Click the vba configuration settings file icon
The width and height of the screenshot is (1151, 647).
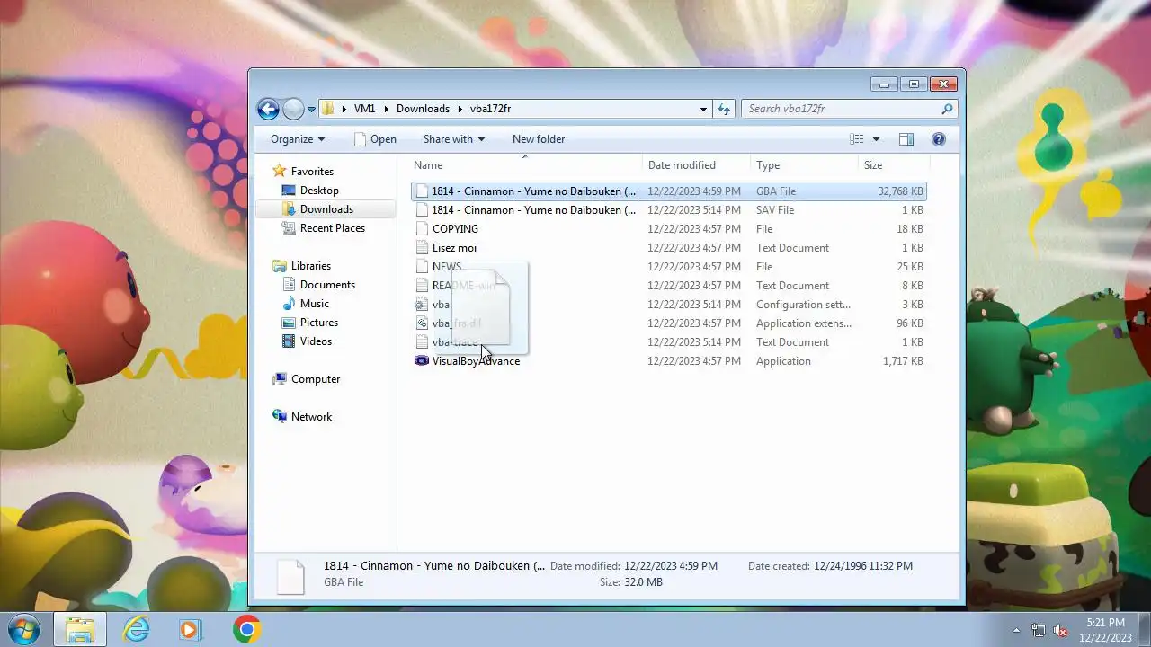(x=422, y=305)
